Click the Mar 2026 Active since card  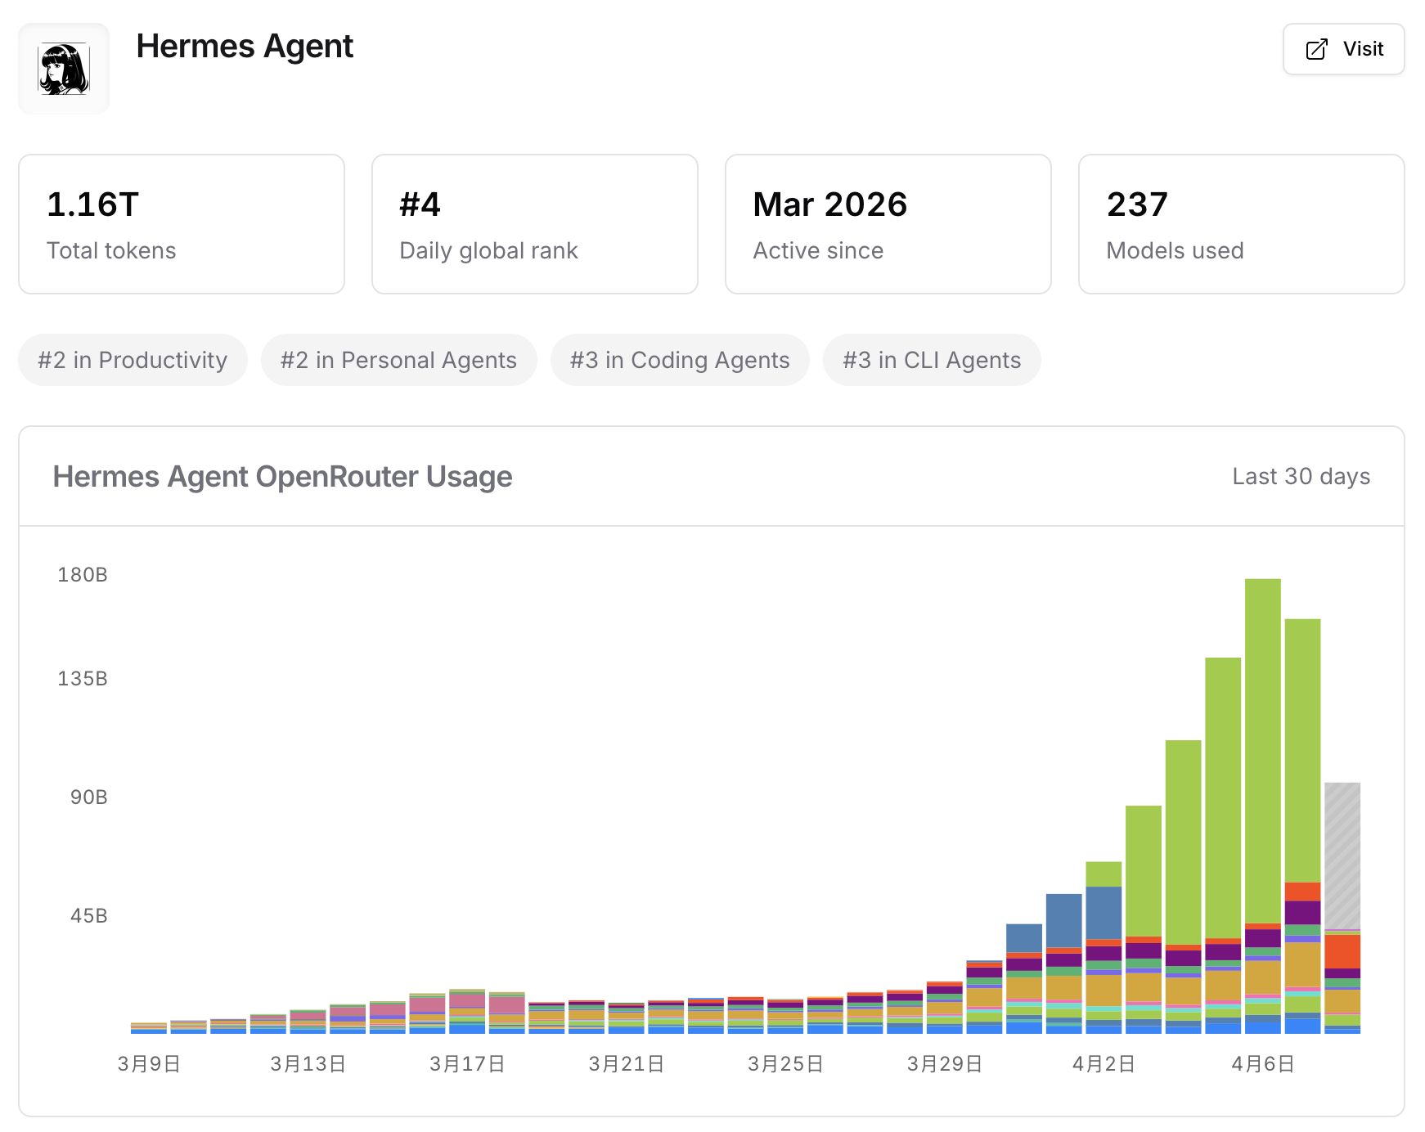[x=888, y=224]
